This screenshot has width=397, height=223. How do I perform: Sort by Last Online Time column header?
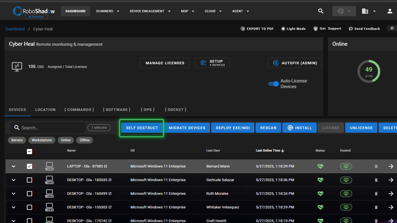pyautogui.click(x=270, y=151)
